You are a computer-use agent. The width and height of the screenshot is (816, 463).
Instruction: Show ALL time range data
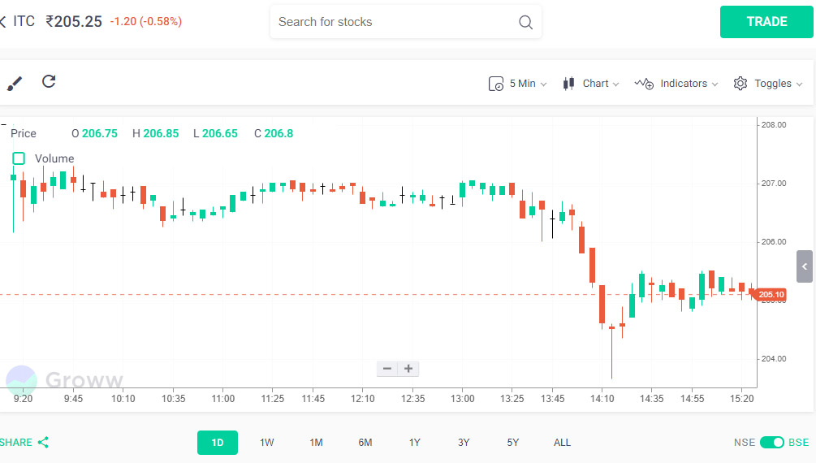click(562, 443)
